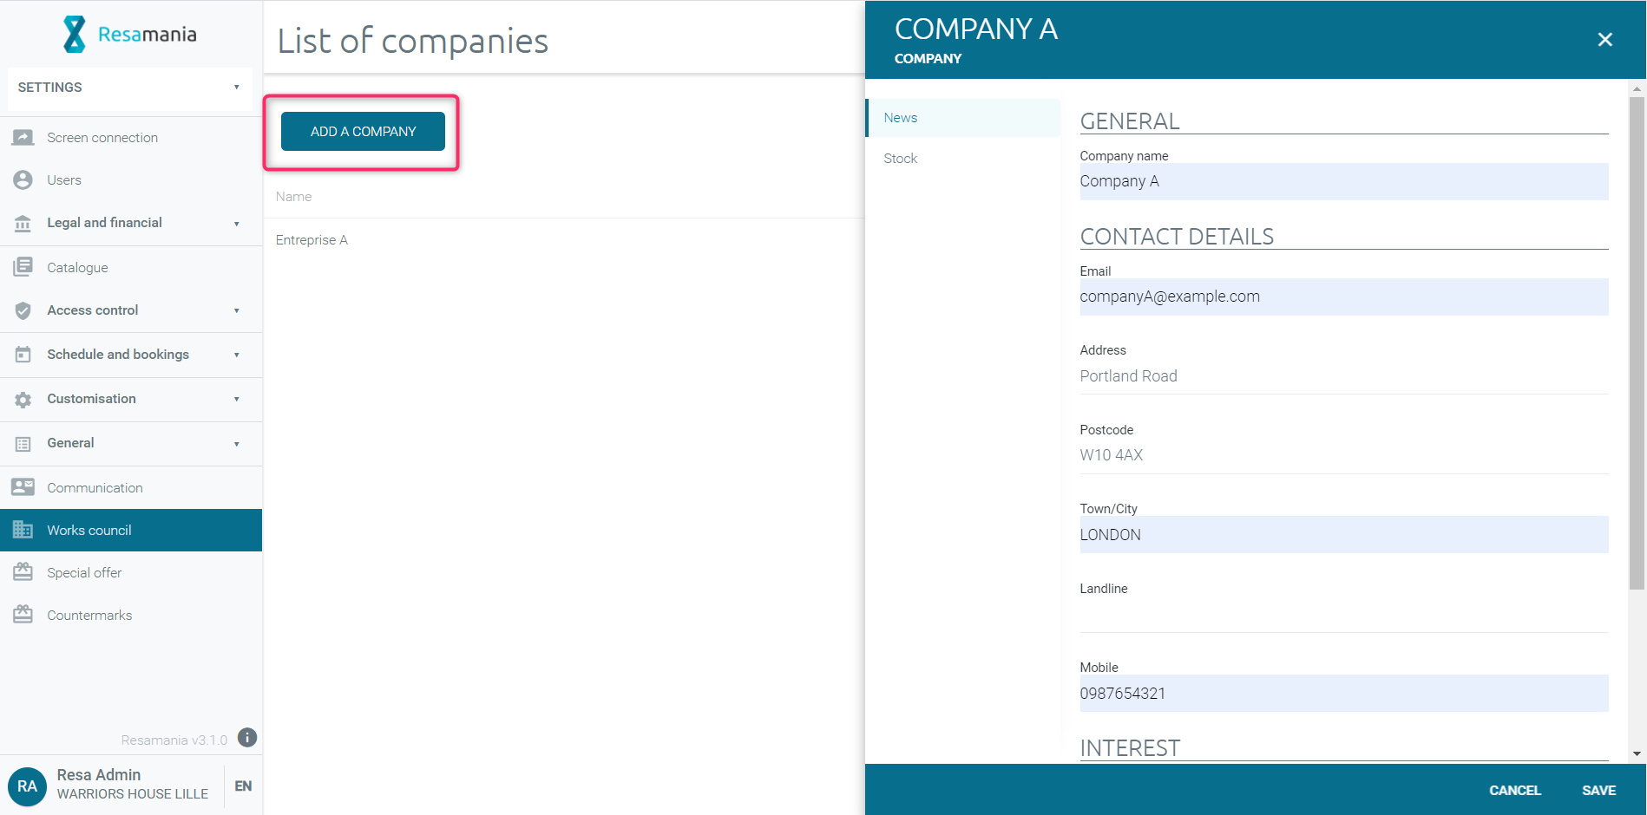The width and height of the screenshot is (1647, 815).
Task: Click the Catalogue icon in sidebar
Action: 23,267
